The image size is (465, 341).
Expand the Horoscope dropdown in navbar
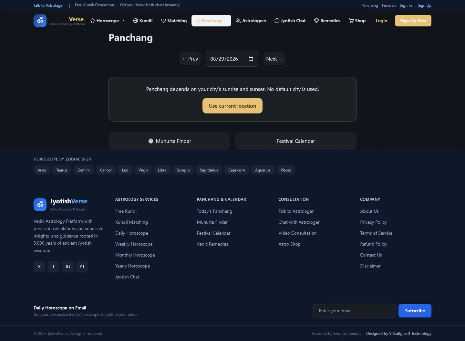point(107,21)
